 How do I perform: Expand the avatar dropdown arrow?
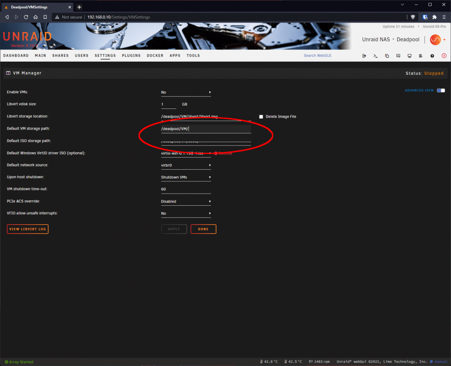[445, 40]
